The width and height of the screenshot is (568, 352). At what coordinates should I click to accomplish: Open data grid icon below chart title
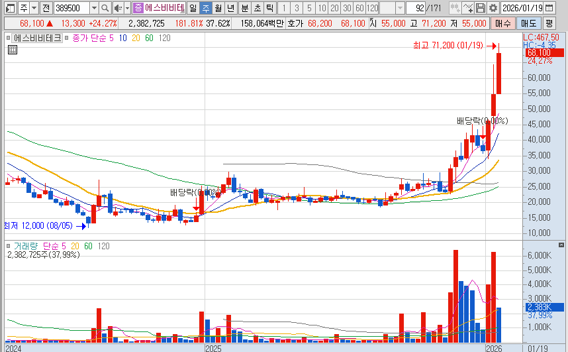[x=13, y=50]
